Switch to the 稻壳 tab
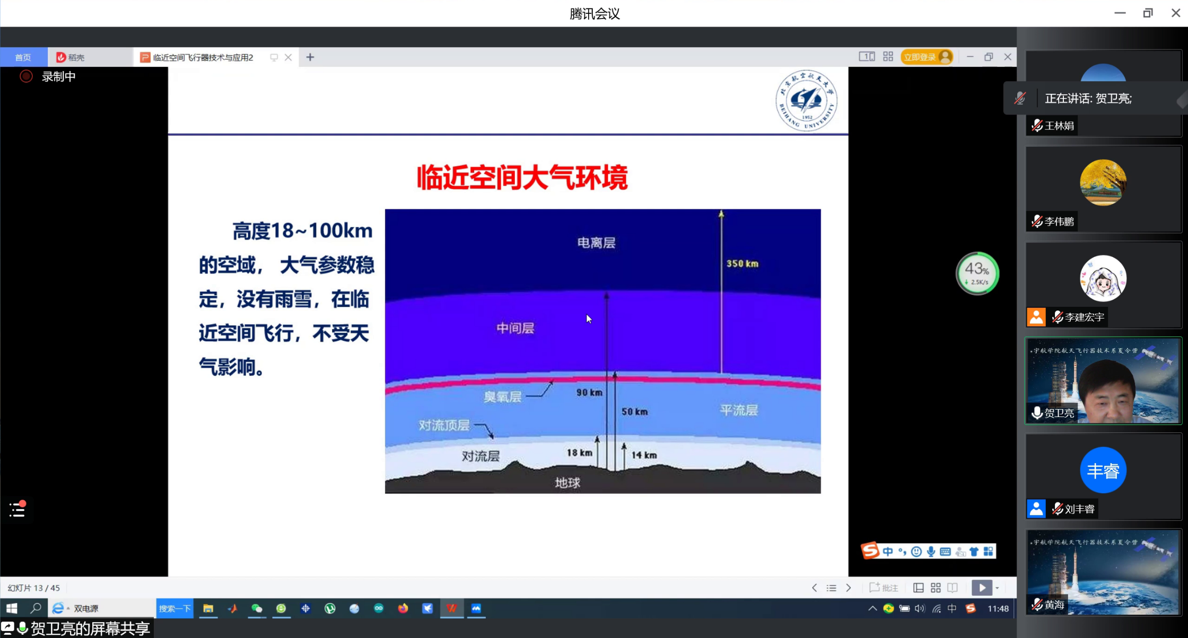Screen dimensions: 1188x638 [x=71, y=57]
